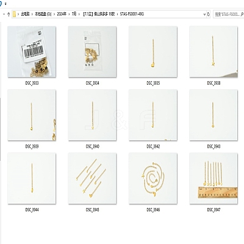This screenshot has height=244, width=244.
Task: Click the search magnifier icon
Action: click(x=242, y=14)
